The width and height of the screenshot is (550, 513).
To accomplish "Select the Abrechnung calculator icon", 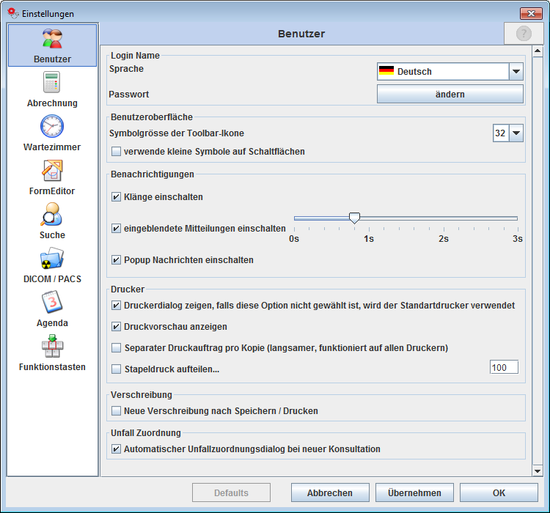I will pyautogui.click(x=52, y=83).
